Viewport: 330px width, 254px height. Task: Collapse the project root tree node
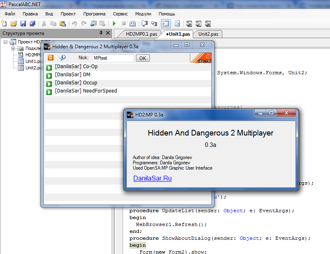coord(6,42)
